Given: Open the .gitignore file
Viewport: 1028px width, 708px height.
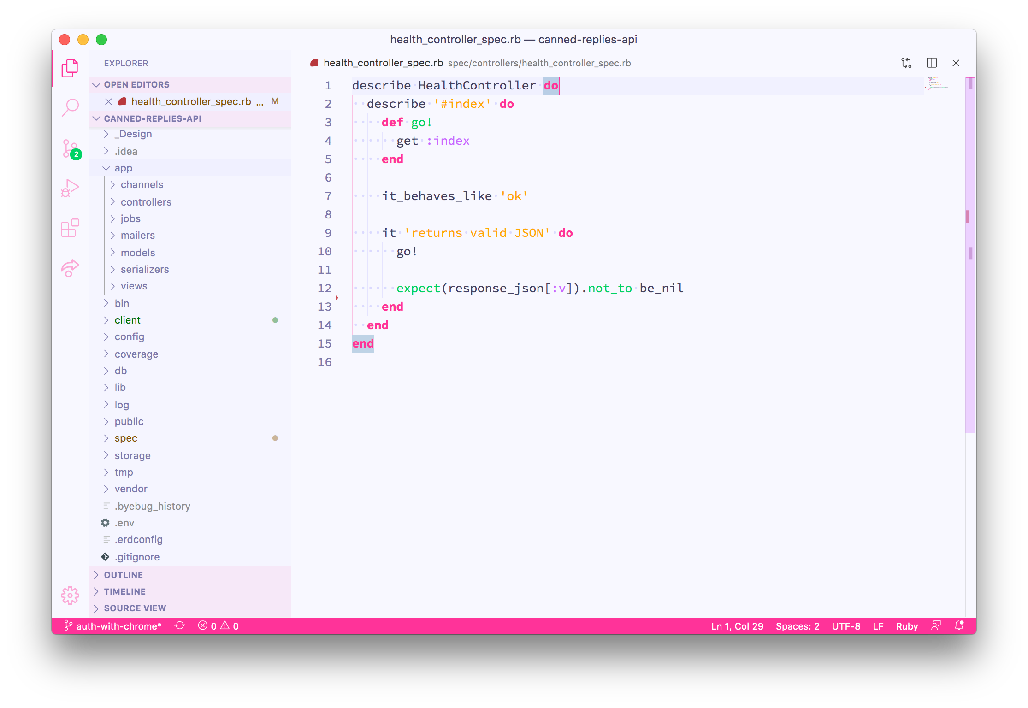Looking at the screenshot, I should (137, 557).
